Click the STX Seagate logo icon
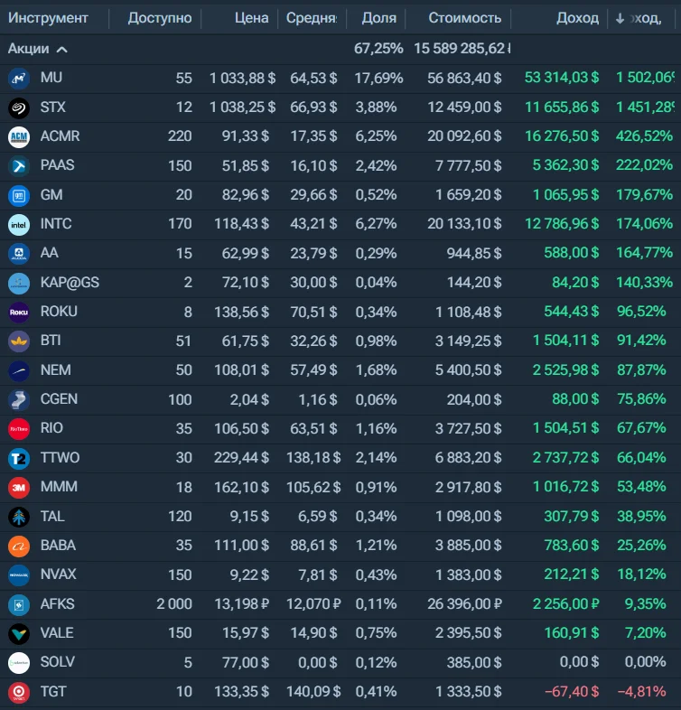This screenshot has width=681, height=710. [x=19, y=107]
